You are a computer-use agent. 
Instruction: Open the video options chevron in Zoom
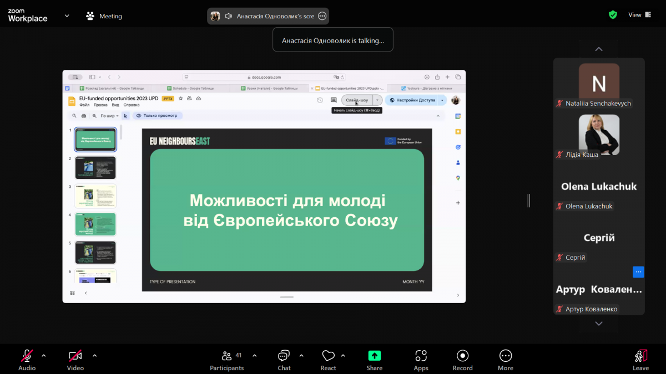coord(94,357)
